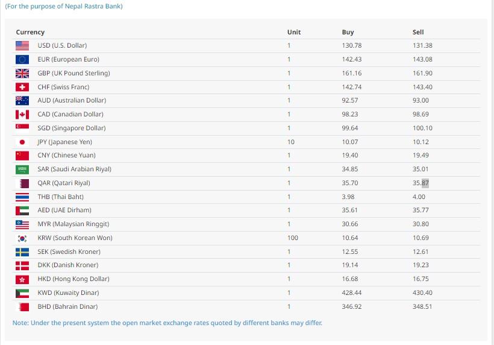Click the Swedish Kroner flag icon
494x345 pixels.
pos(22,252)
